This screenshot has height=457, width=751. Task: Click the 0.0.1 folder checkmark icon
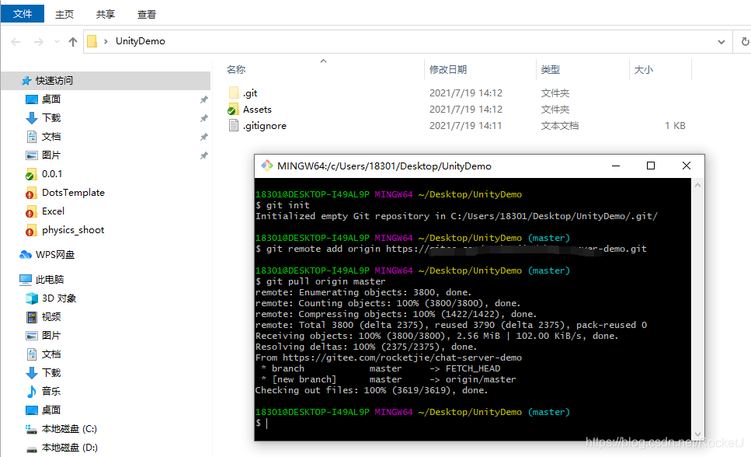tap(30, 175)
